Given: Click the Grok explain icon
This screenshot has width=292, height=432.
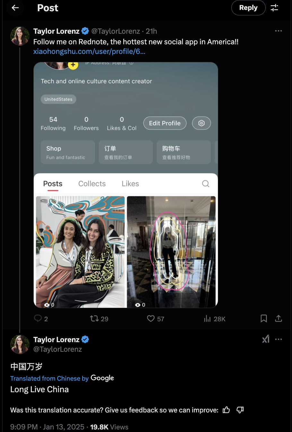Looking at the screenshot, I should tap(266, 339).
